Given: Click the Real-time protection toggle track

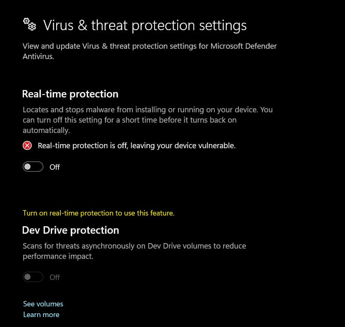Looking at the screenshot, I should tap(33, 166).
